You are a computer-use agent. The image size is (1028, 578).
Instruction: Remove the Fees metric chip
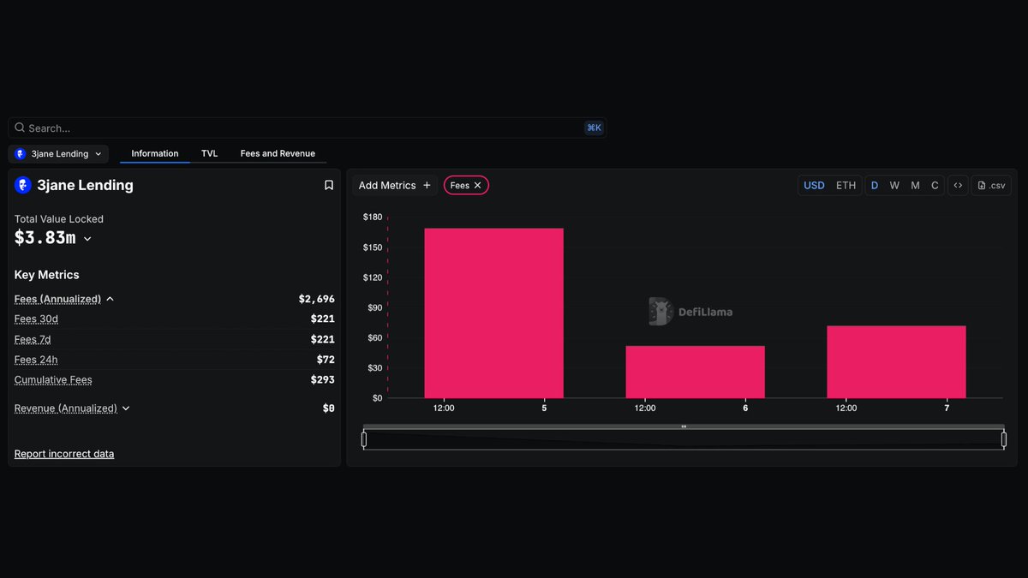[478, 185]
